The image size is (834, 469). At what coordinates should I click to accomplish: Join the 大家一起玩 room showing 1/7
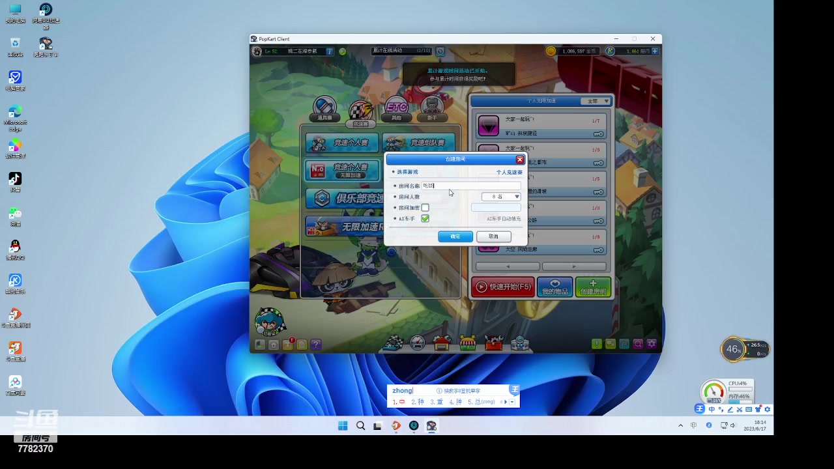[541, 126]
